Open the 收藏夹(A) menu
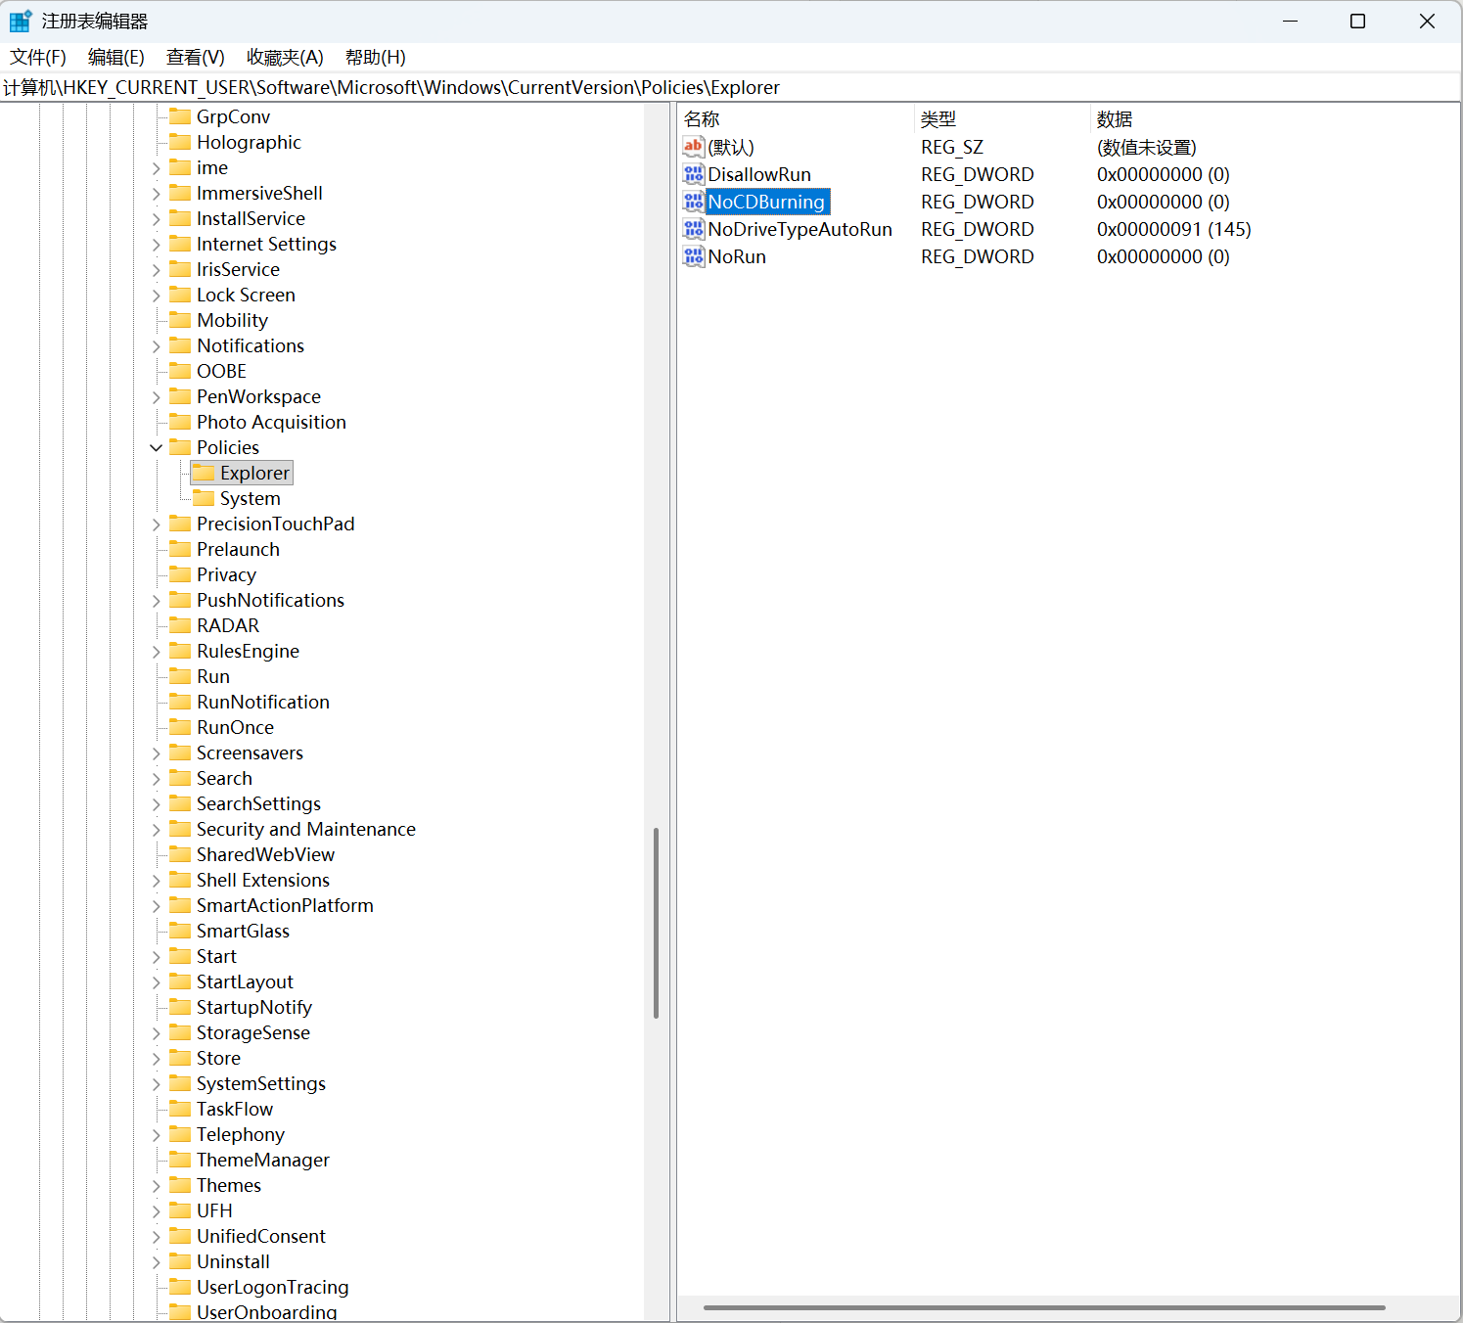Viewport: 1463px width, 1323px height. click(285, 57)
